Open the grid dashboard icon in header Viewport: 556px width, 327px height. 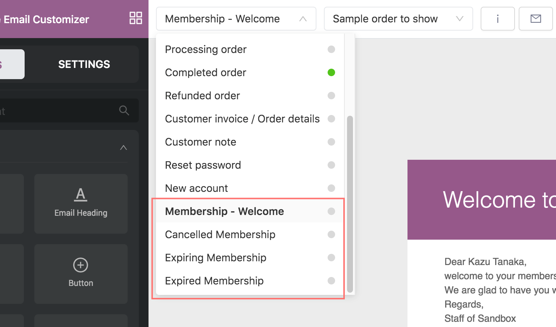click(135, 18)
